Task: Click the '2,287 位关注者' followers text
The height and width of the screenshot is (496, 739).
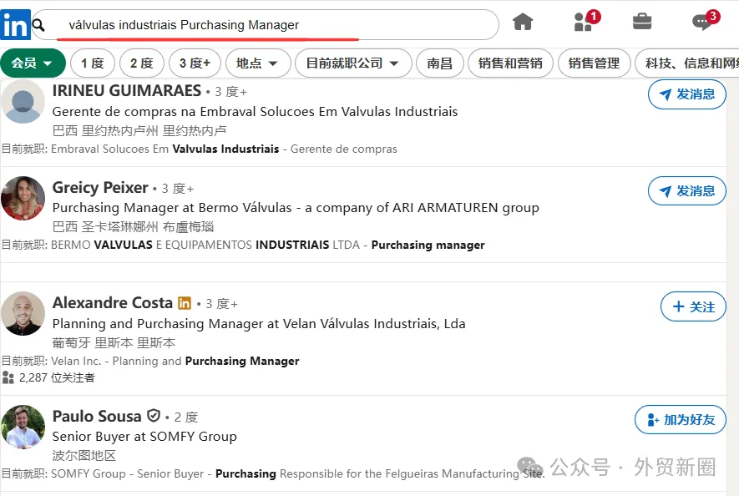Action: 57,377
